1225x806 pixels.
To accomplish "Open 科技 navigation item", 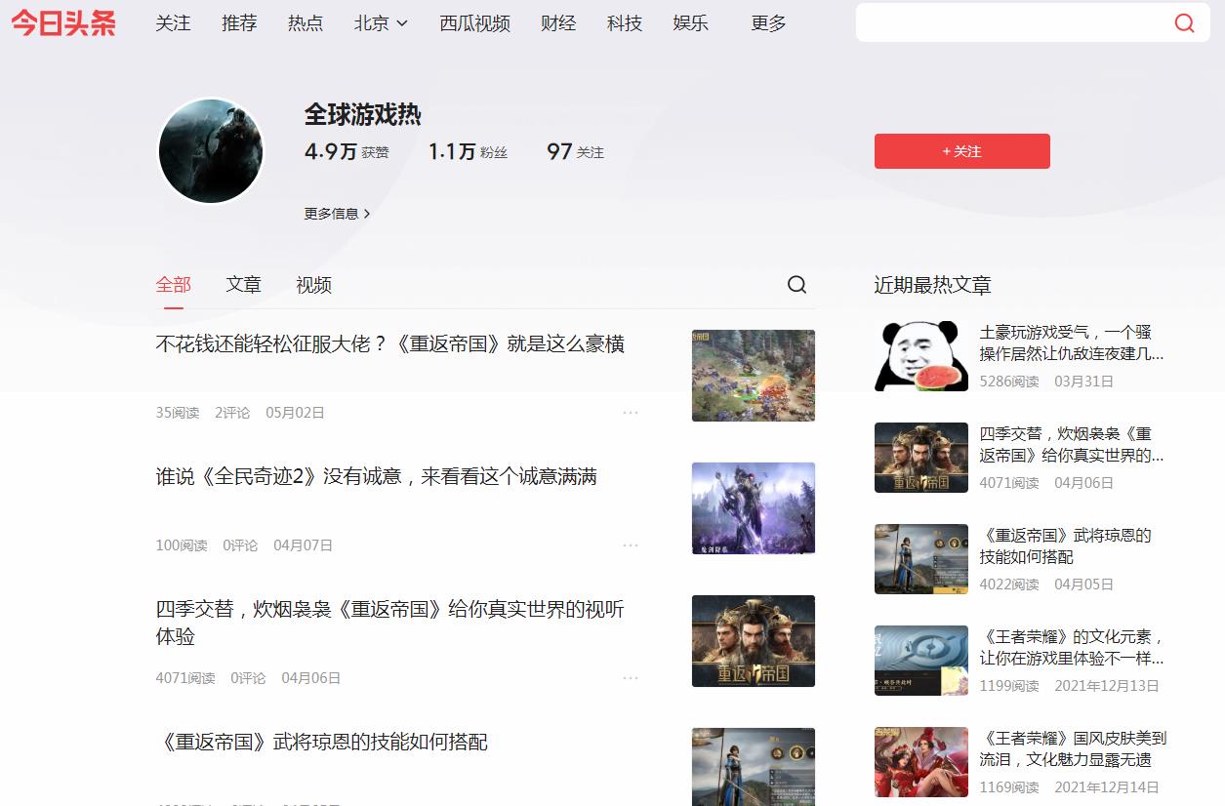I will pos(625,23).
